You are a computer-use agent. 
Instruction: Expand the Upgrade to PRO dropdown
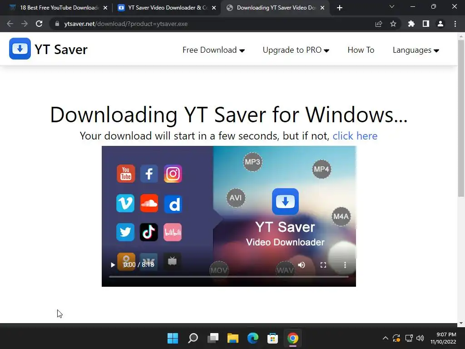tap(296, 50)
